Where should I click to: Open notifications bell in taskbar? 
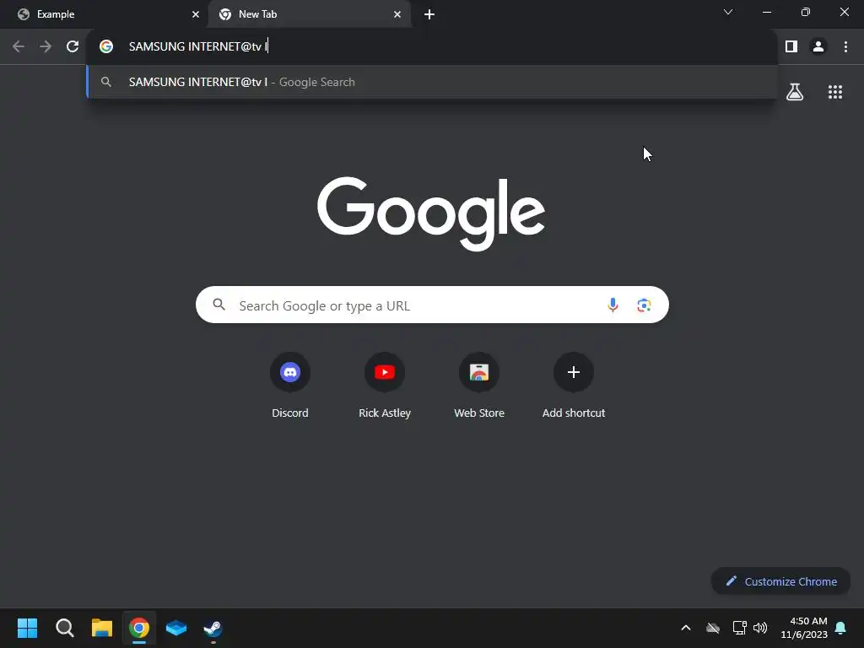pos(840,628)
